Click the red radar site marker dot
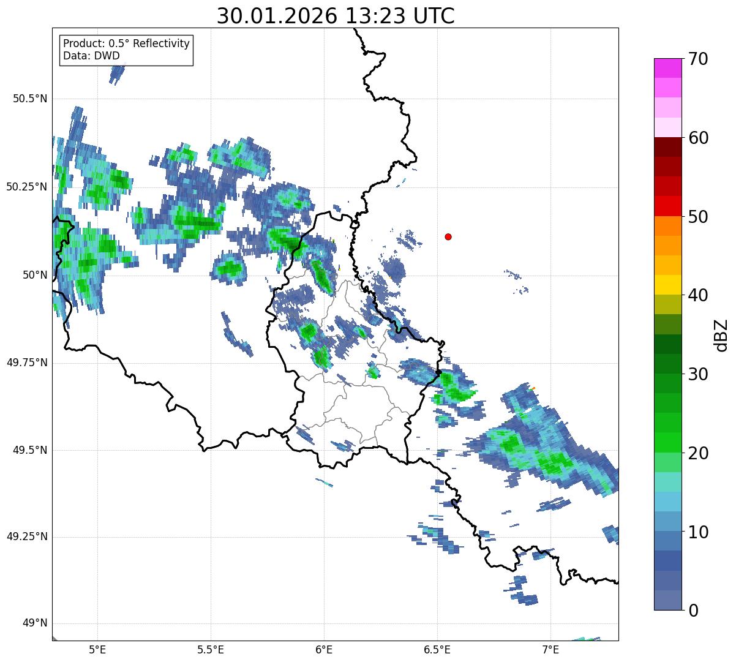736x662 pixels. tap(448, 237)
